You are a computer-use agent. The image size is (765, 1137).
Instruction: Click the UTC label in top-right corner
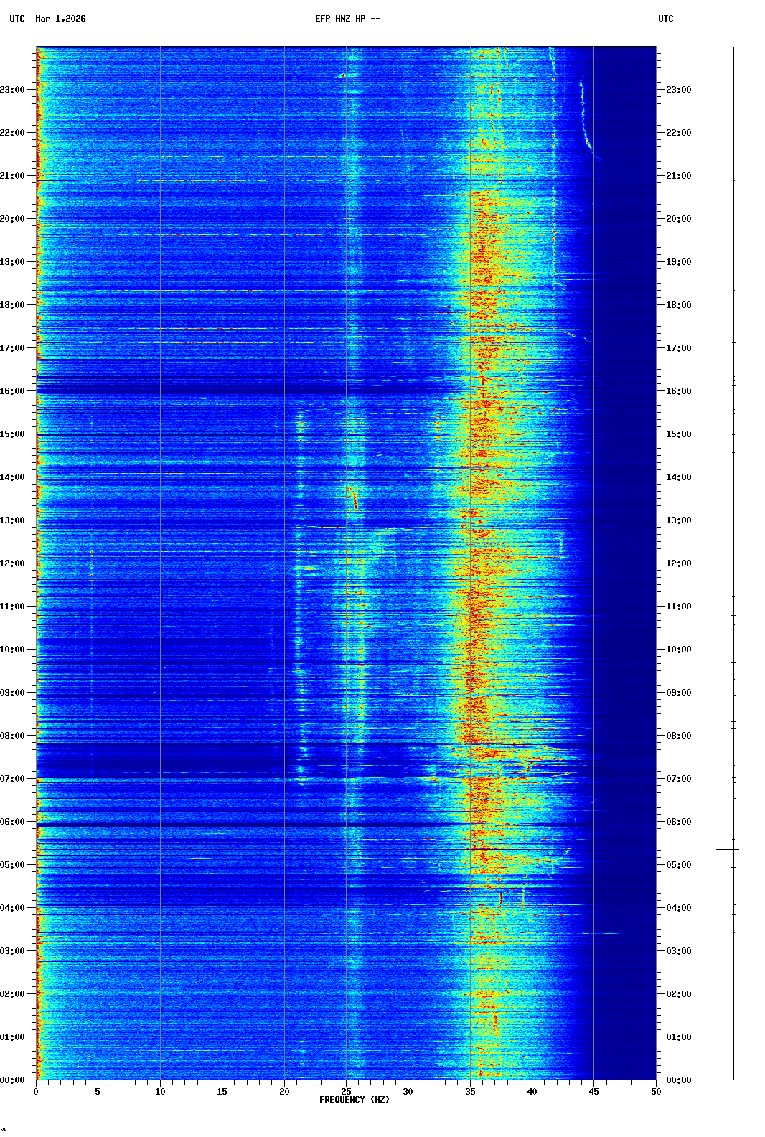click(665, 19)
